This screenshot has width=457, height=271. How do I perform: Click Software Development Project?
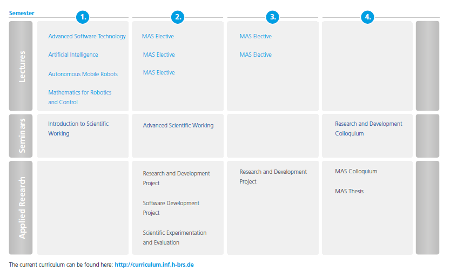click(x=171, y=208)
